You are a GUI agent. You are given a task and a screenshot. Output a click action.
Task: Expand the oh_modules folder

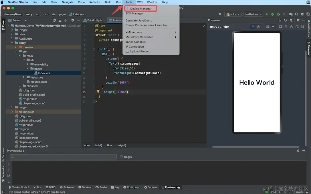coord(12,112)
